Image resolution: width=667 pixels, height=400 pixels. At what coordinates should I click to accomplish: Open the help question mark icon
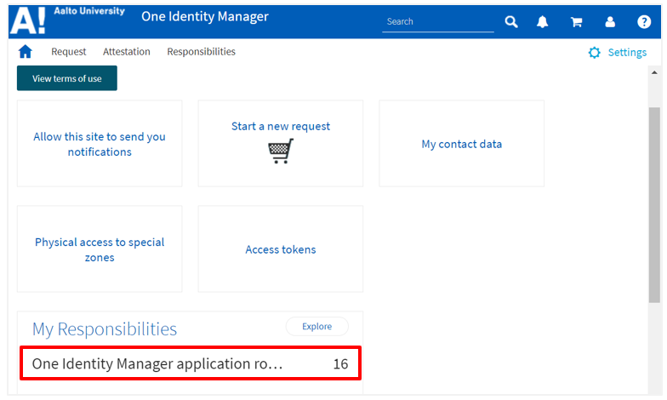(x=644, y=22)
